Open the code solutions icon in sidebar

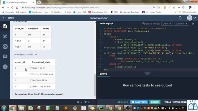5,47
